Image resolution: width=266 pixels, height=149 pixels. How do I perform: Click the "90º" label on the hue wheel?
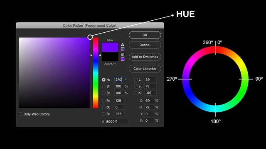point(259,79)
